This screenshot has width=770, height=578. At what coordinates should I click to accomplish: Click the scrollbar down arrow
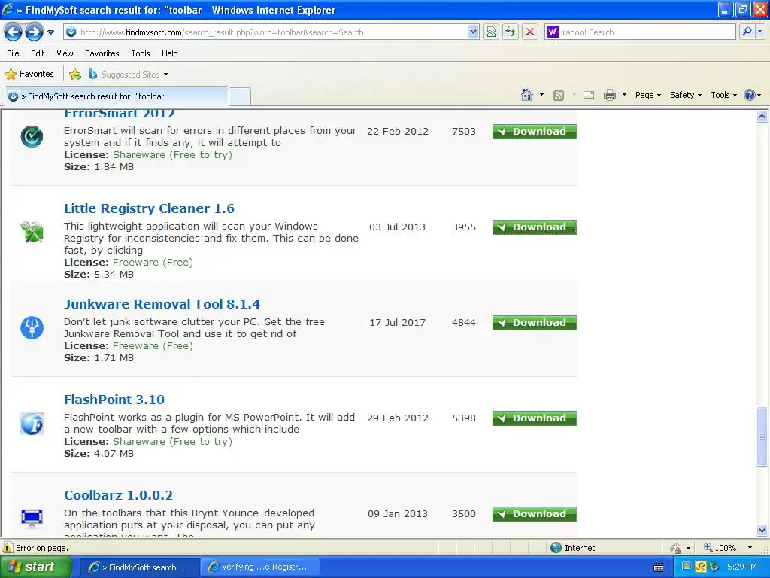coord(762,530)
